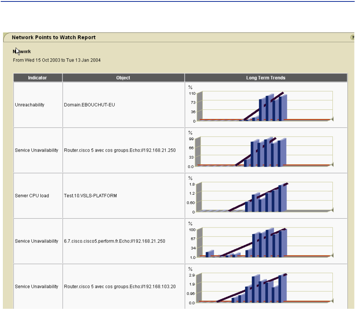Image resolution: width=355 pixels, height=319 pixels.
Task: Sort by the Indicator column header
Action: click(38, 78)
